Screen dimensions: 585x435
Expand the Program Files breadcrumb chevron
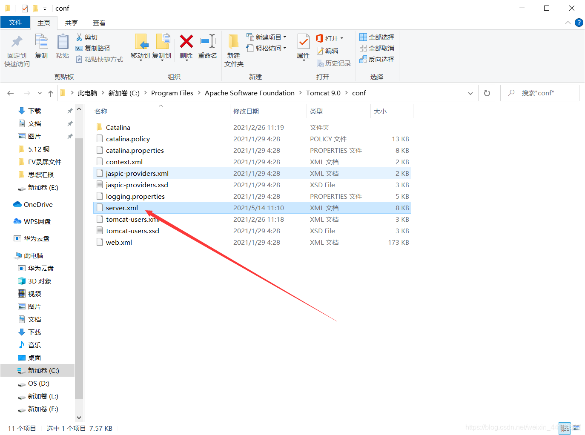(x=199, y=93)
